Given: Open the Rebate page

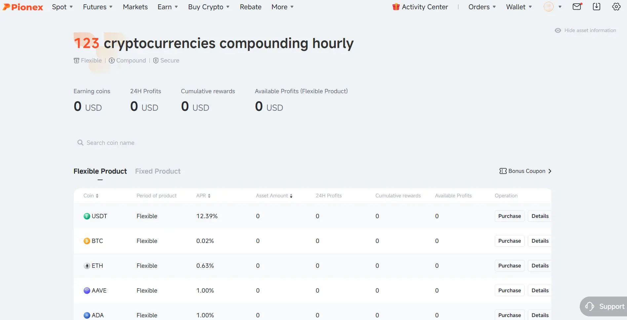Looking at the screenshot, I should click(251, 7).
